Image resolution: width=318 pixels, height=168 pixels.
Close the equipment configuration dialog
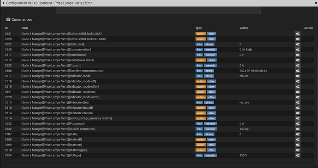pos(316,3)
